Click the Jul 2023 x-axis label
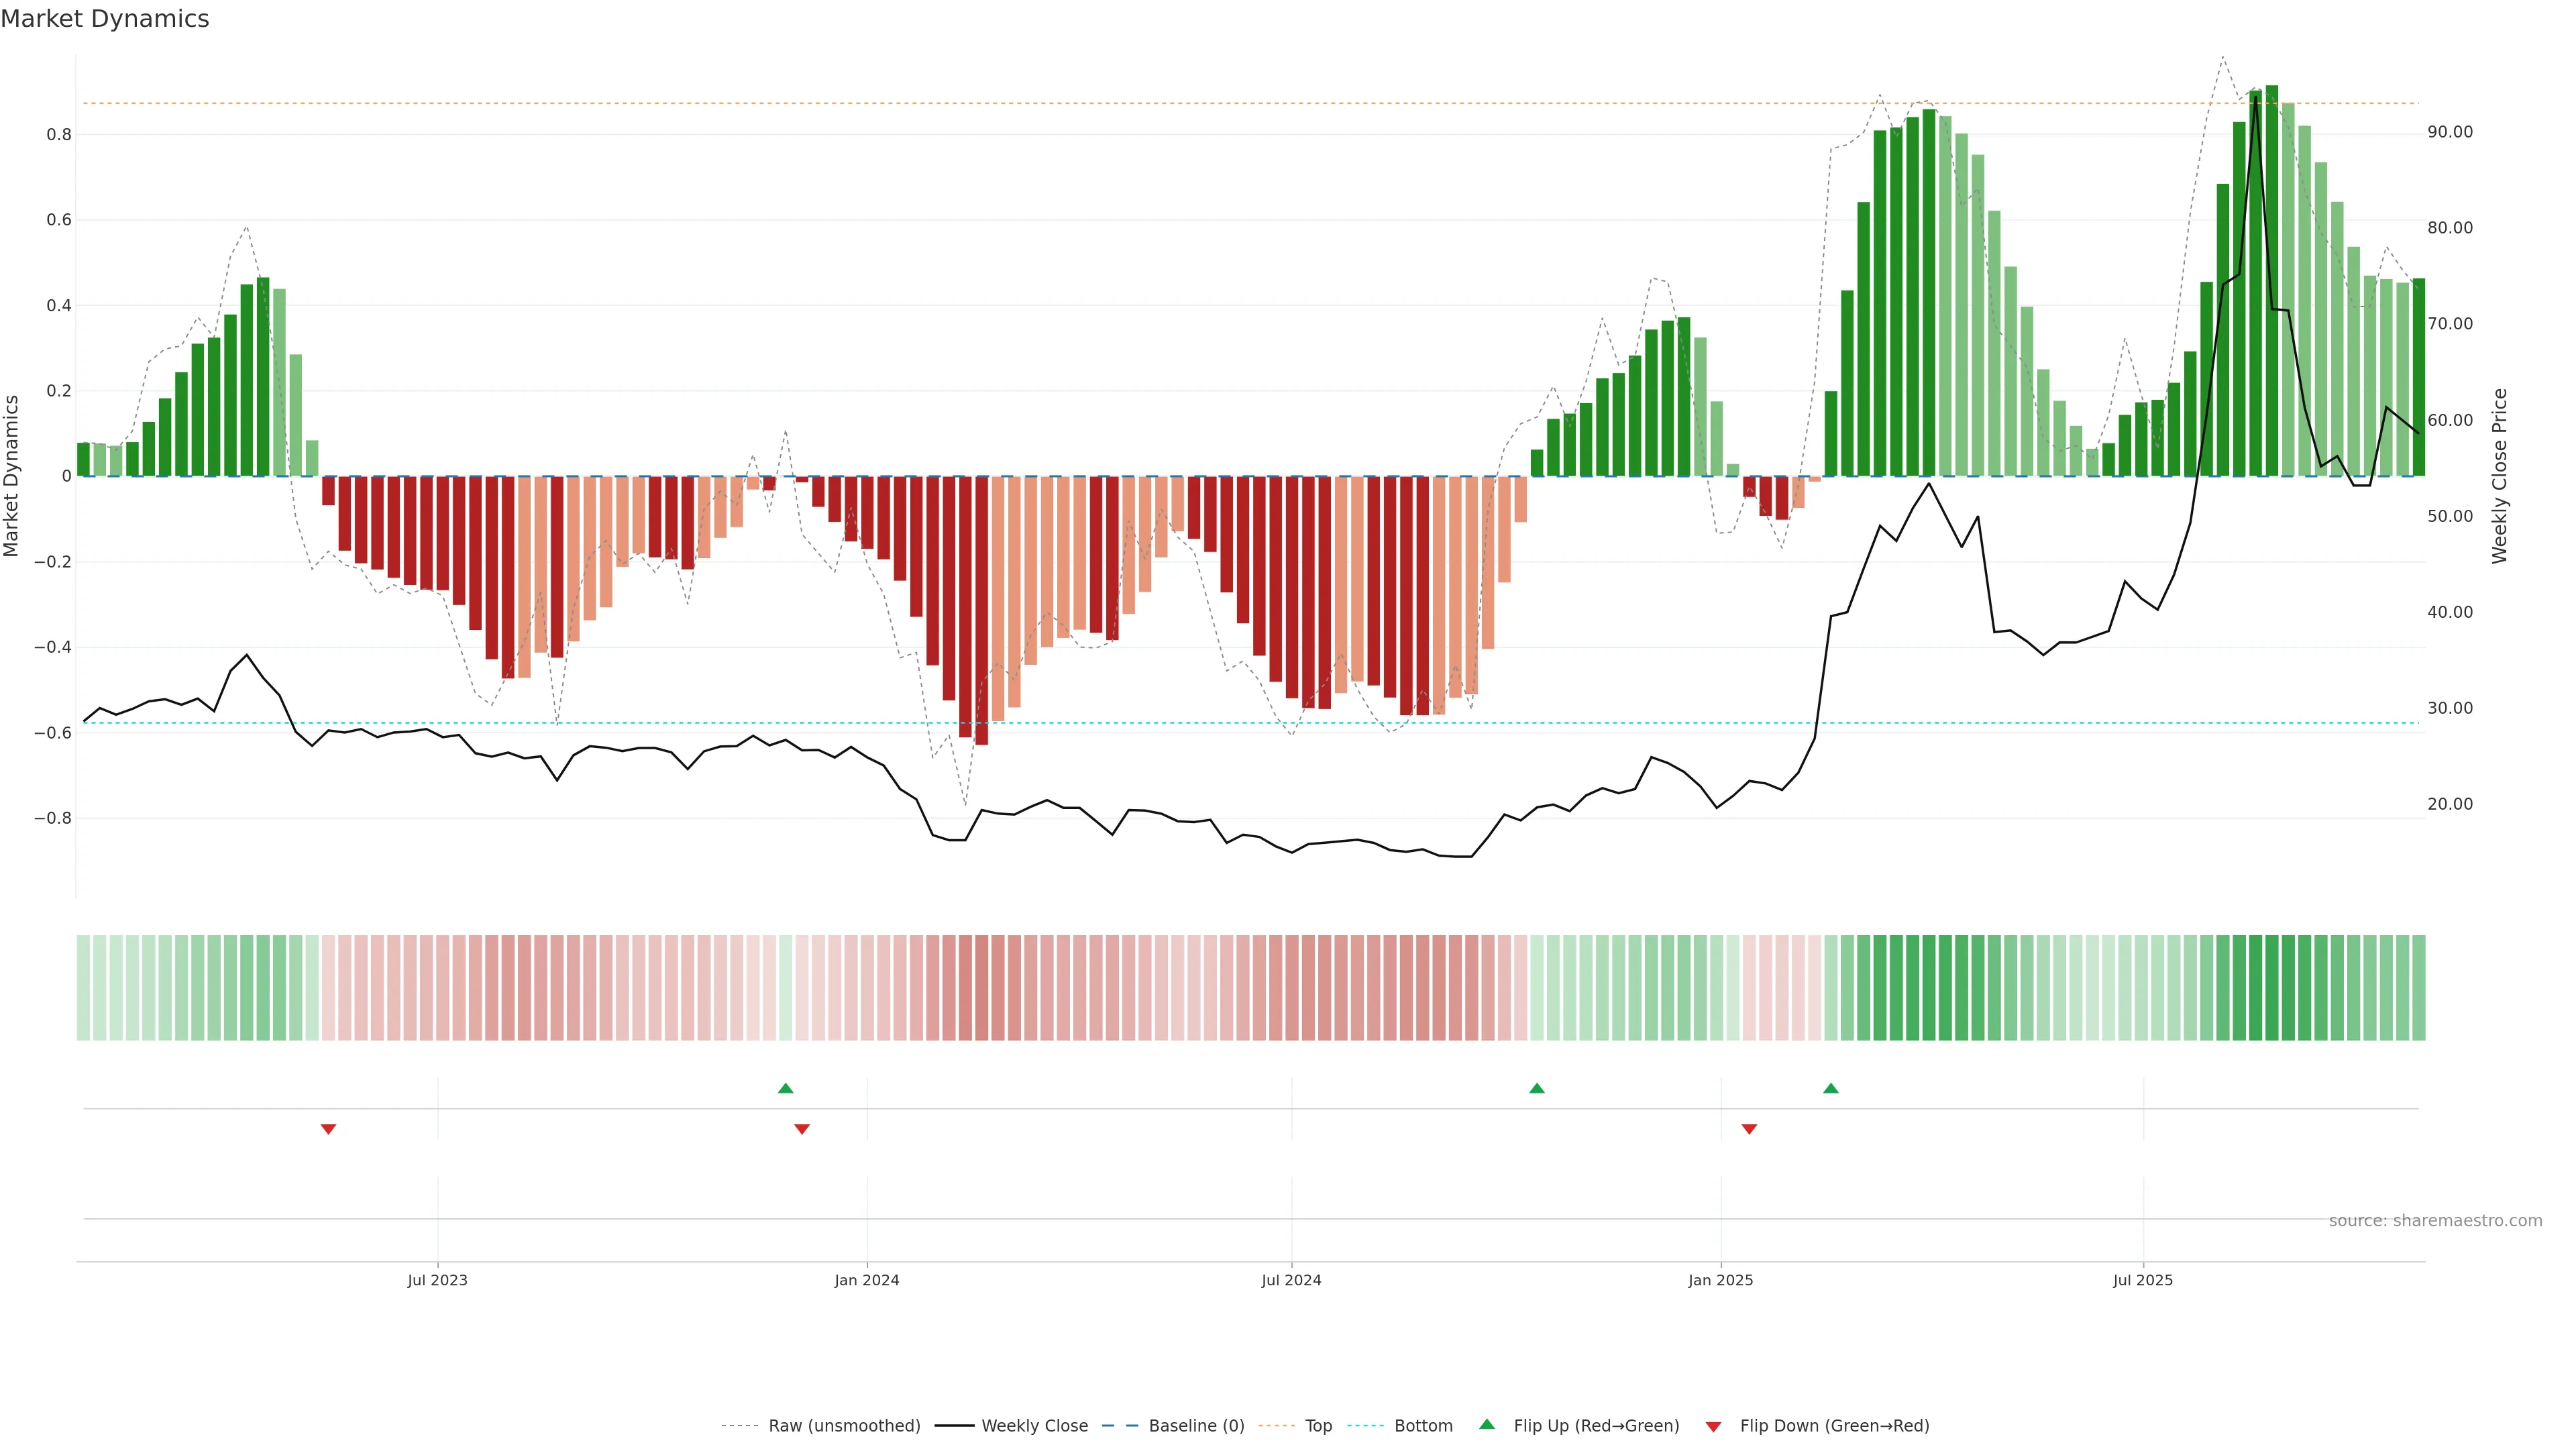This screenshot has width=2576, height=1449. (437, 1280)
